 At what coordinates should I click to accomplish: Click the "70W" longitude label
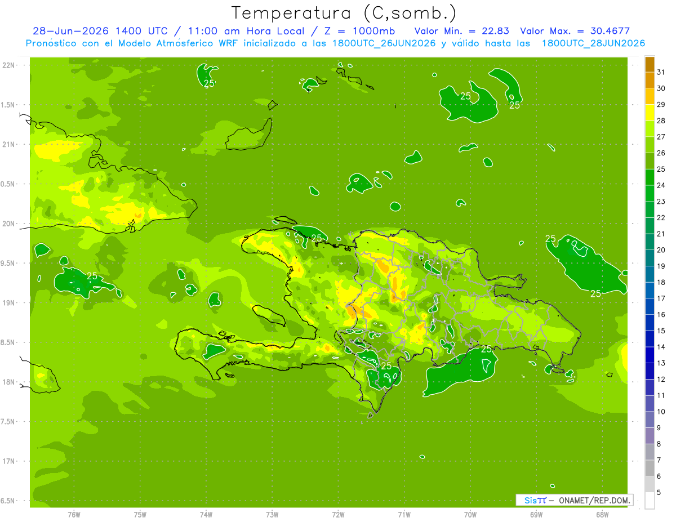click(470, 514)
